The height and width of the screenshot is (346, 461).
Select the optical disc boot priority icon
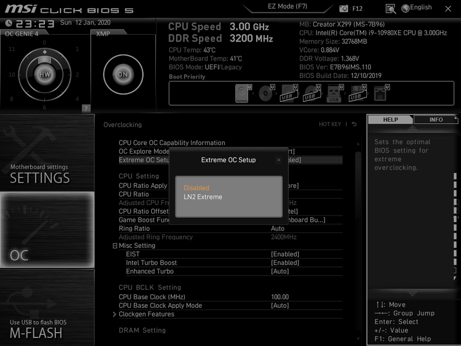pyautogui.click(x=267, y=93)
